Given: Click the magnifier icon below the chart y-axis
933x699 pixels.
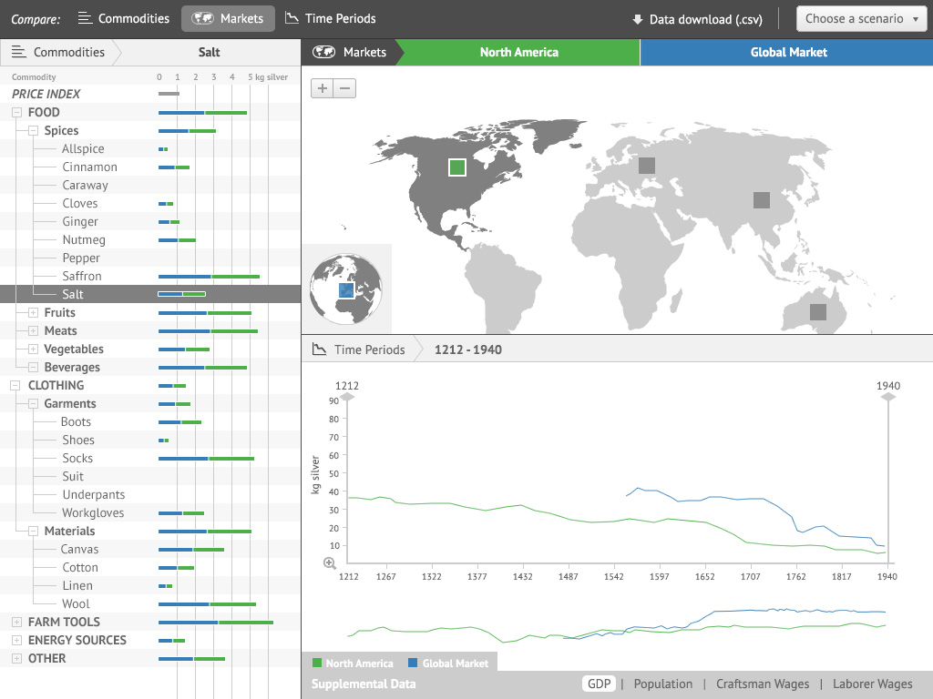Looking at the screenshot, I should (329, 562).
